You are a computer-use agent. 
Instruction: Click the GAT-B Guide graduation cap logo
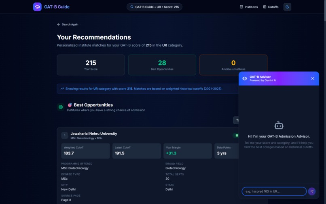(x=37, y=7)
